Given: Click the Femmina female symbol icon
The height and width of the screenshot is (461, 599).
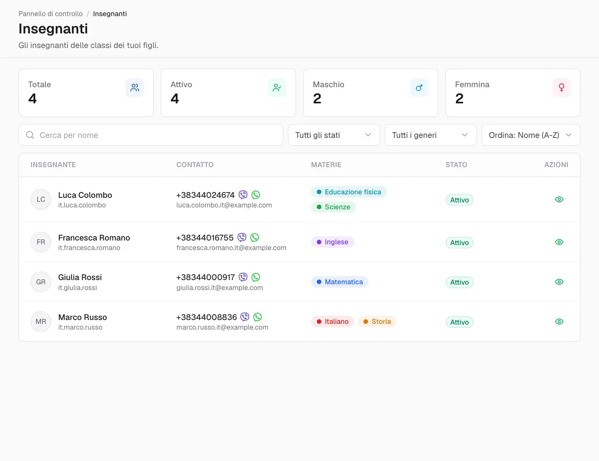Looking at the screenshot, I should [x=561, y=88].
